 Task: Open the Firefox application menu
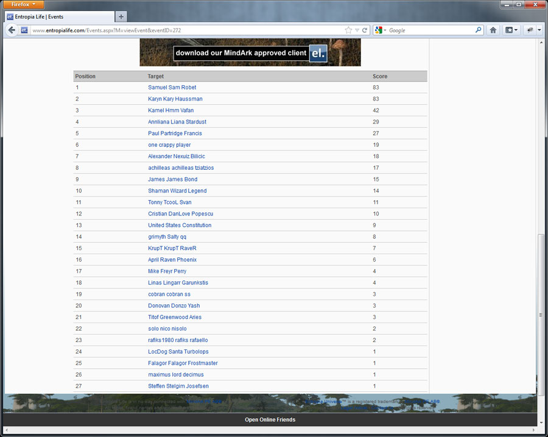click(x=23, y=4)
